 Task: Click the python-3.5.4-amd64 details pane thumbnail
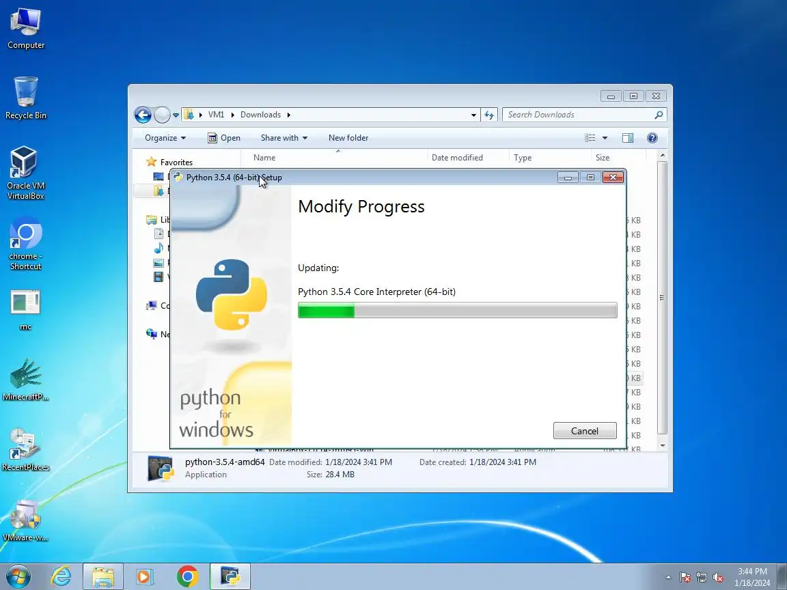tap(161, 468)
